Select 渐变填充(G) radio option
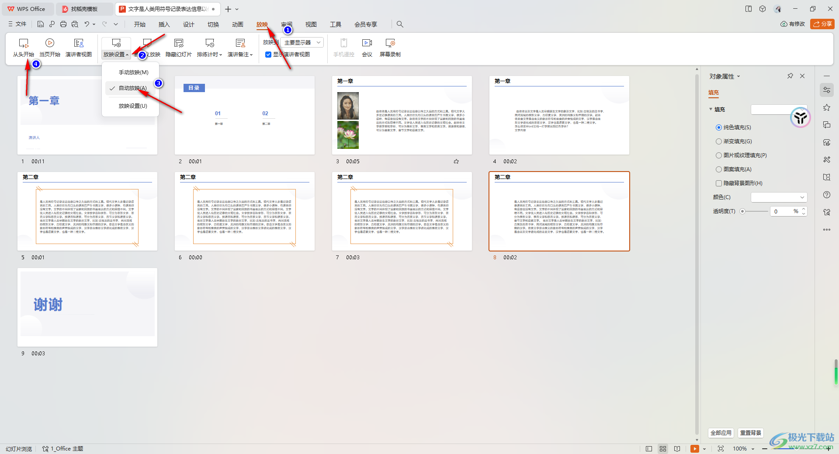 (x=719, y=141)
